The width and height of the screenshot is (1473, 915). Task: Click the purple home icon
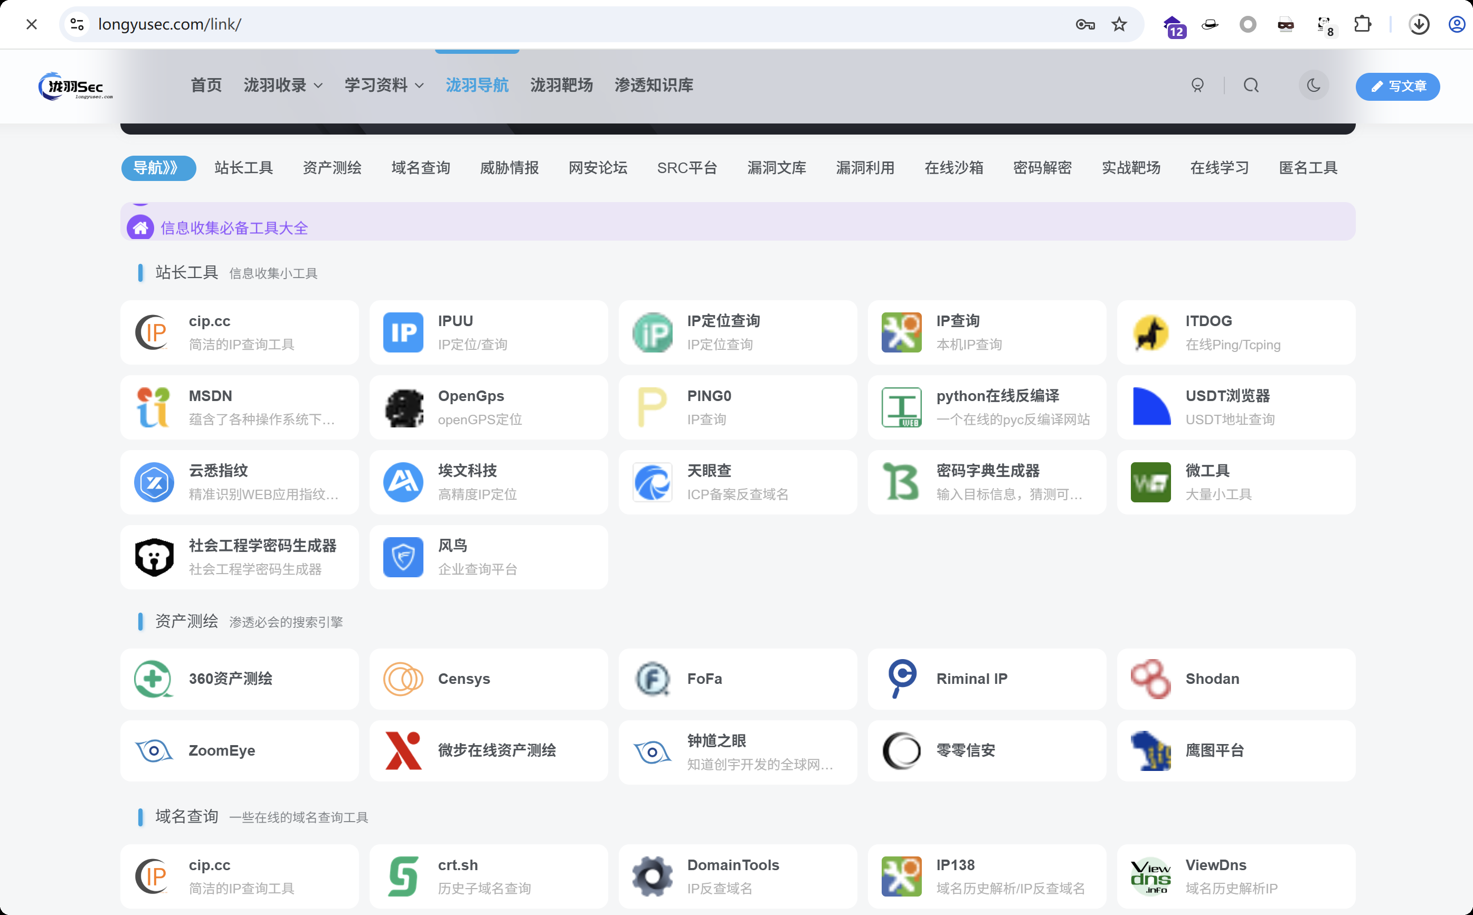(x=140, y=228)
